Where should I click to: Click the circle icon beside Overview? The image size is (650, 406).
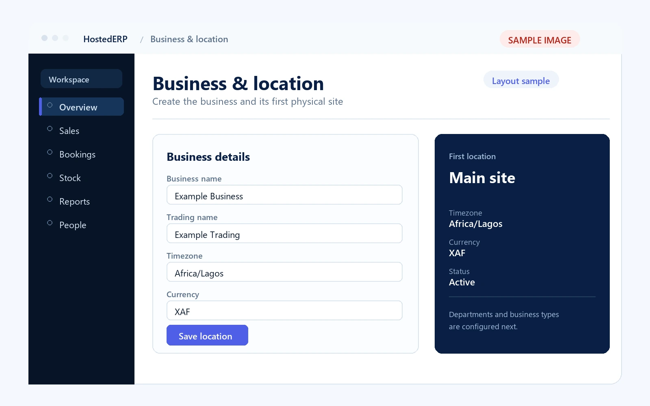tap(50, 105)
